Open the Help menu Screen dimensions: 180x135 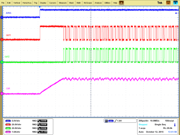click(115, 3)
